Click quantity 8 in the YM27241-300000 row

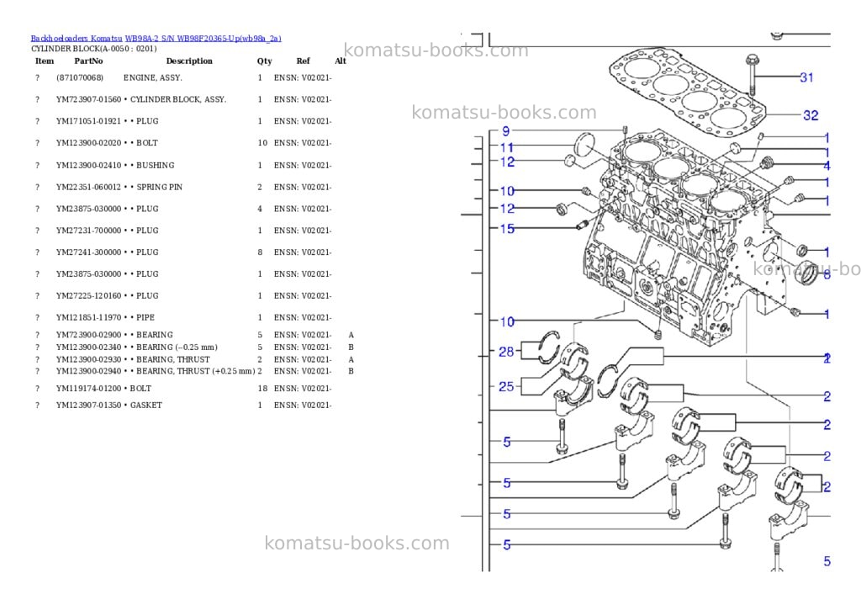260,252
